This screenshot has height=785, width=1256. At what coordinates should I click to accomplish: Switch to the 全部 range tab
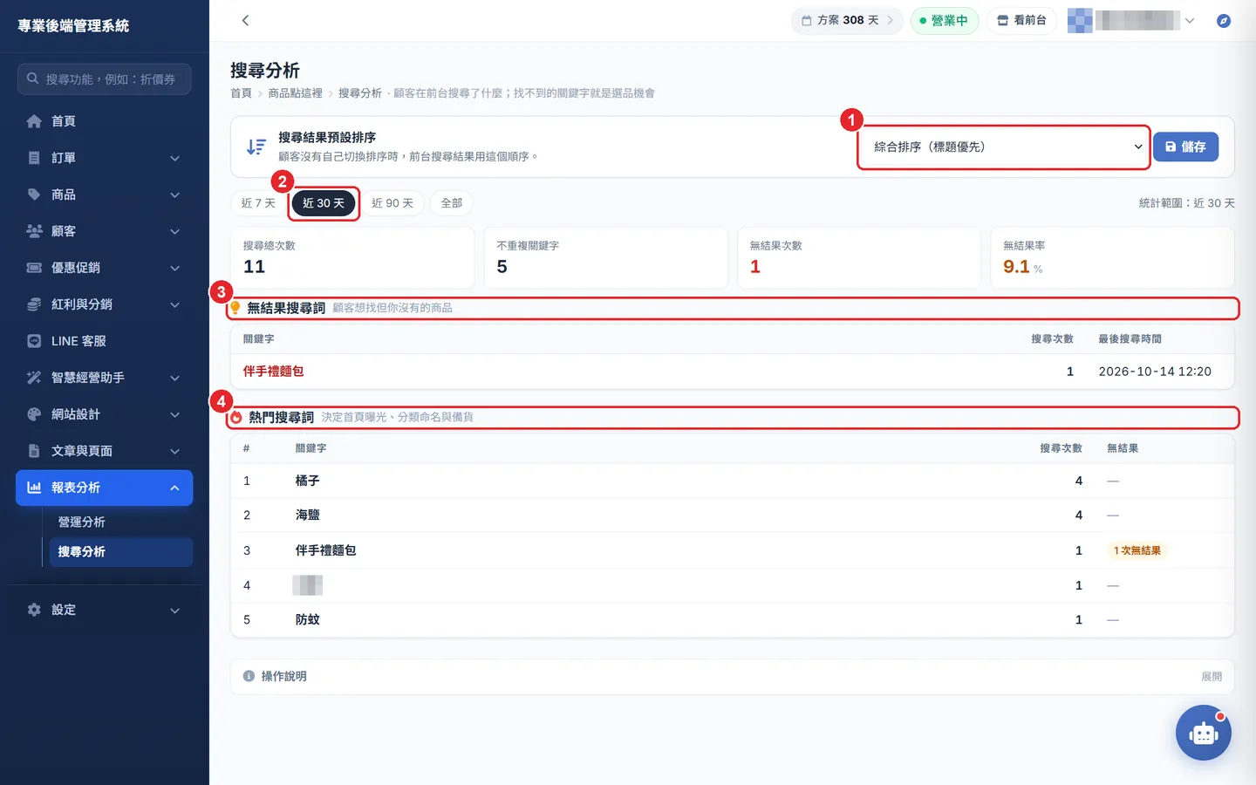[x=452, y=203]
